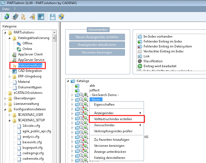Open agile_public_api.cfg file
206x163 pixels.
pyautogui.click(x=37, y=131)
